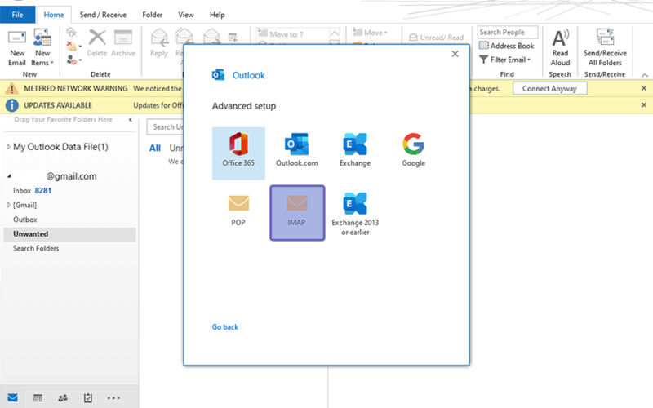Select the Move to: ? quick step

point(294,34)
